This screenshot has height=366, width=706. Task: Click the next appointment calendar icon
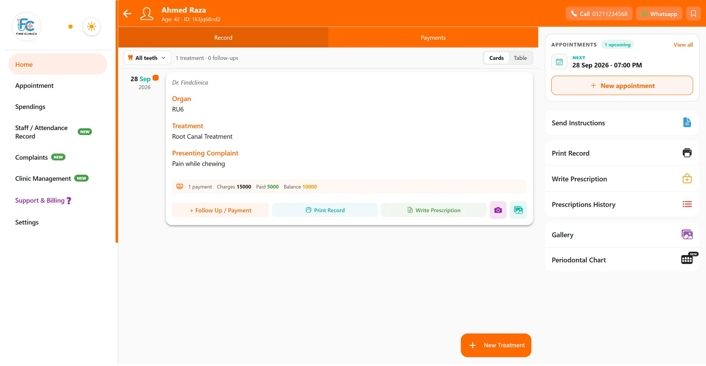click(x=559, y=62)
